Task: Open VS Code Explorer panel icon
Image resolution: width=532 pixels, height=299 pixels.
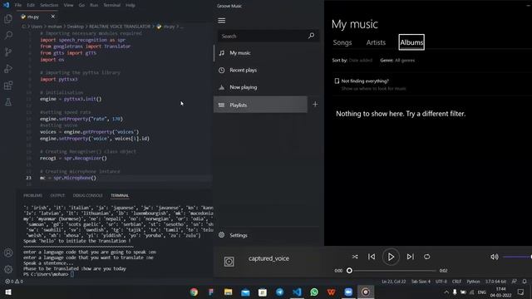Action: pos(8,19)
